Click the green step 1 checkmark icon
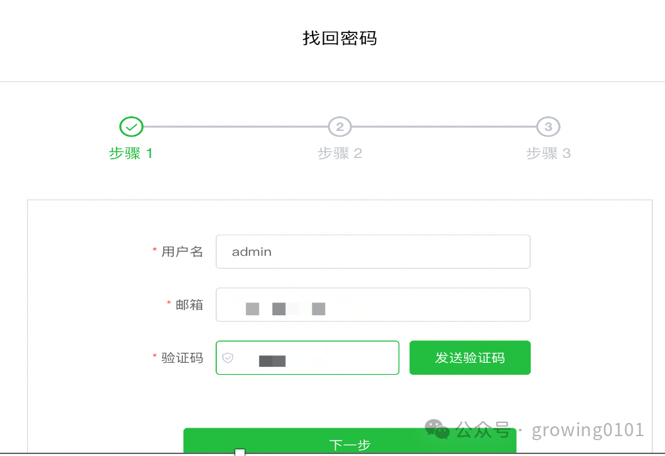The width and height of the screenshot is (665, 456). 130,126
